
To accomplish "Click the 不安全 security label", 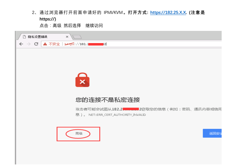I will pyautogui.click(x=54, y=44).
